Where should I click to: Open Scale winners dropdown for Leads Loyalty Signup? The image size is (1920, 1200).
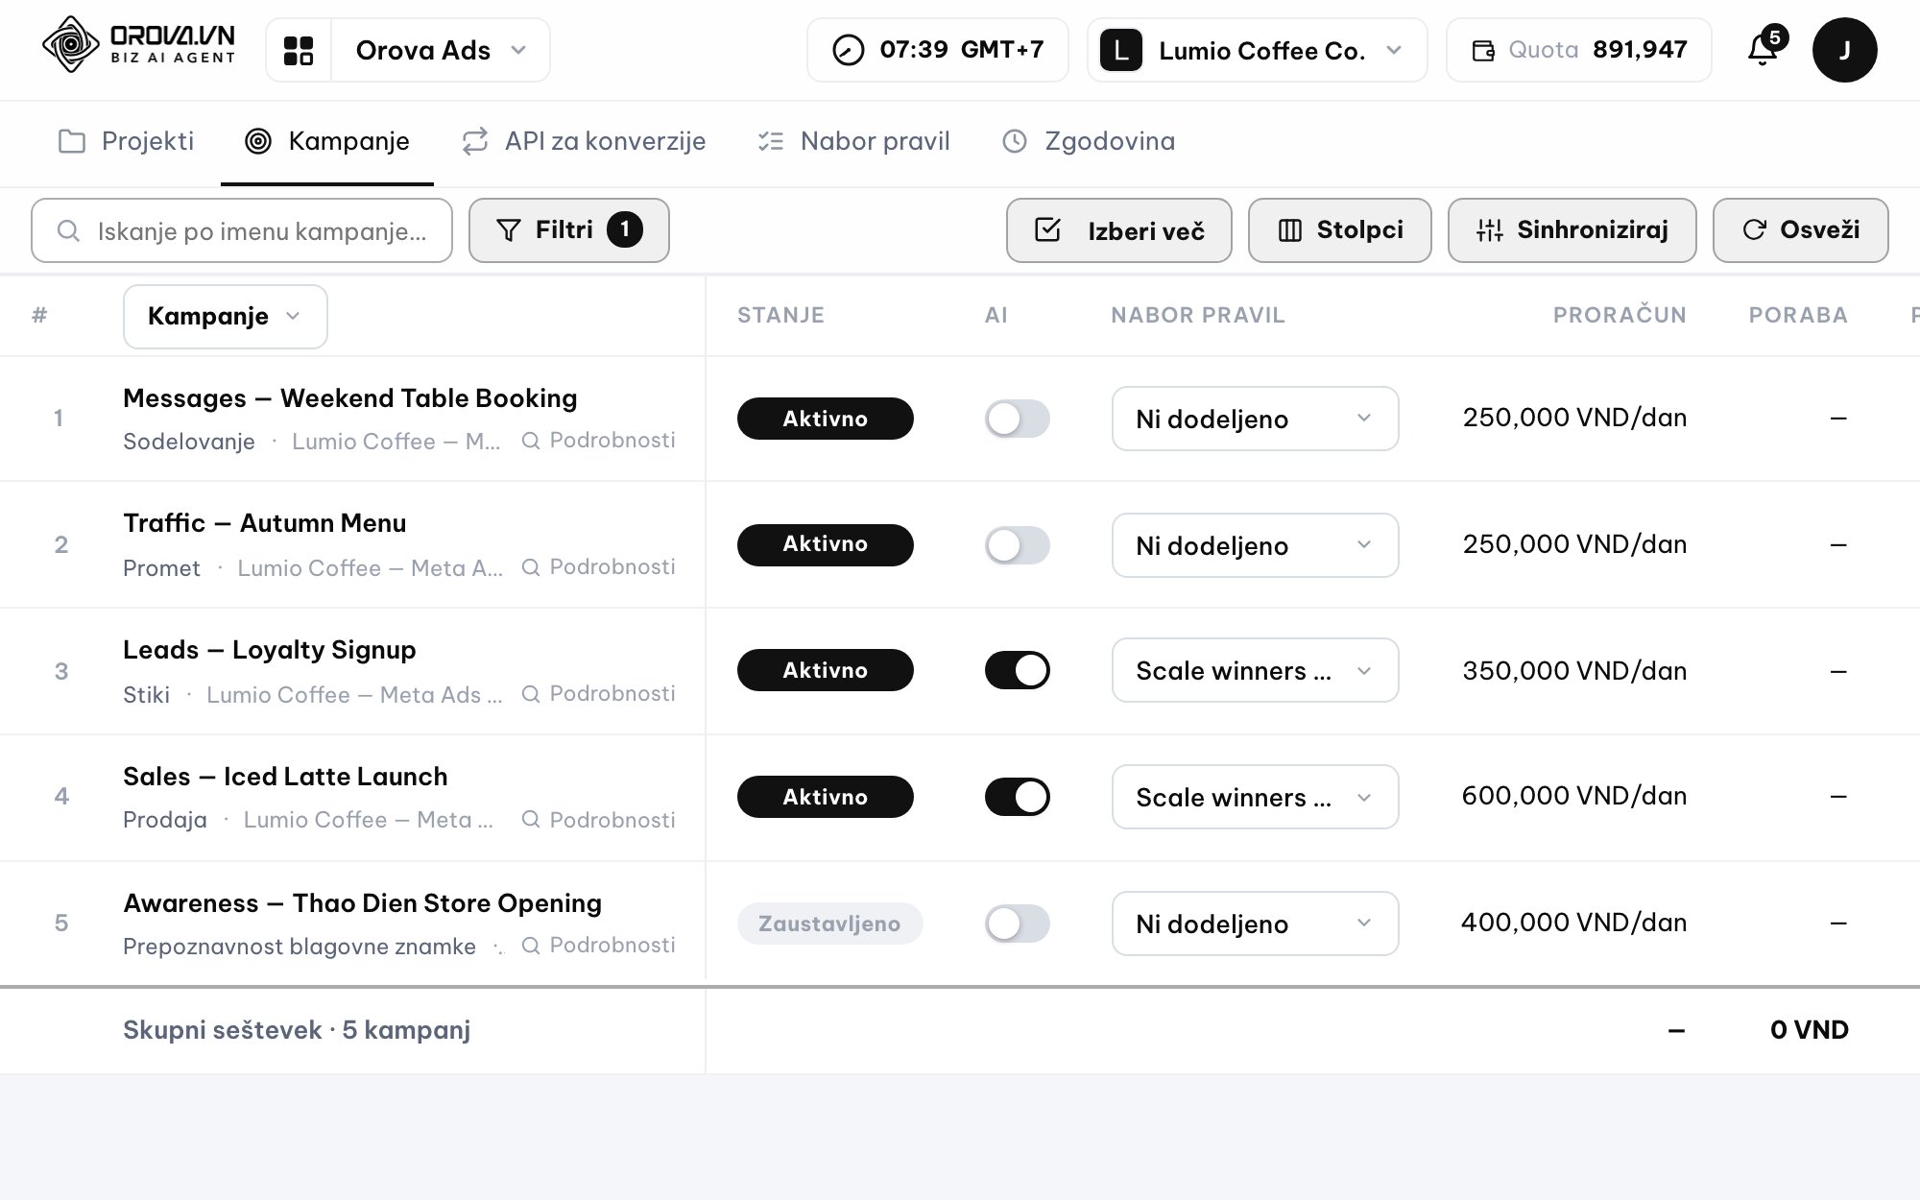click(x=1256, y=670)
